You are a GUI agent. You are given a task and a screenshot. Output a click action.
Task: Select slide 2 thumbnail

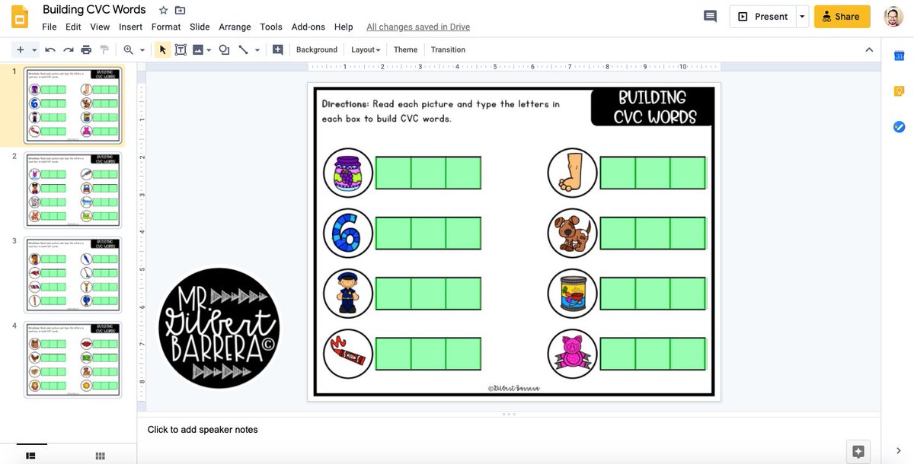[73, 190]
